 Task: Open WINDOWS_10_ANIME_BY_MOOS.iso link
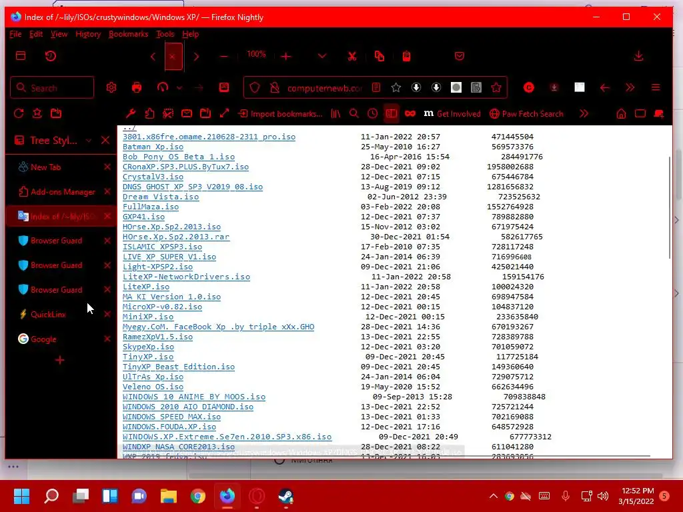click(x=194, y=397)
